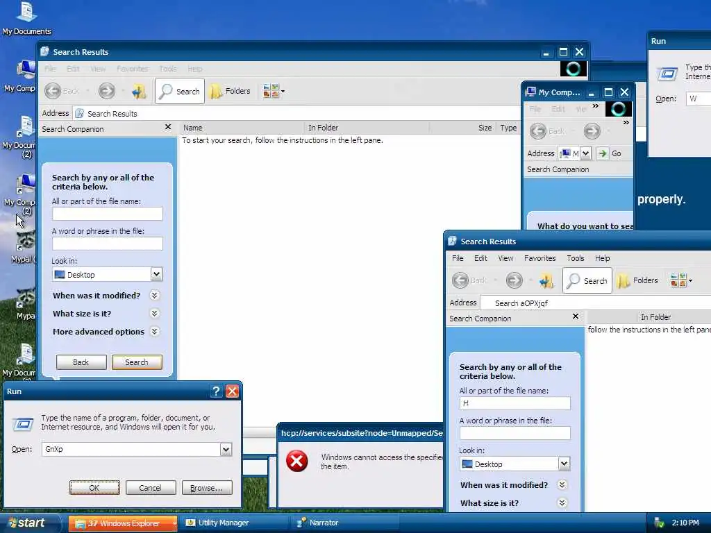Click the red error icon in the hcp dialog
Image resolution: width=711 pixels, height=533 pixels.
tap(297, 462)
